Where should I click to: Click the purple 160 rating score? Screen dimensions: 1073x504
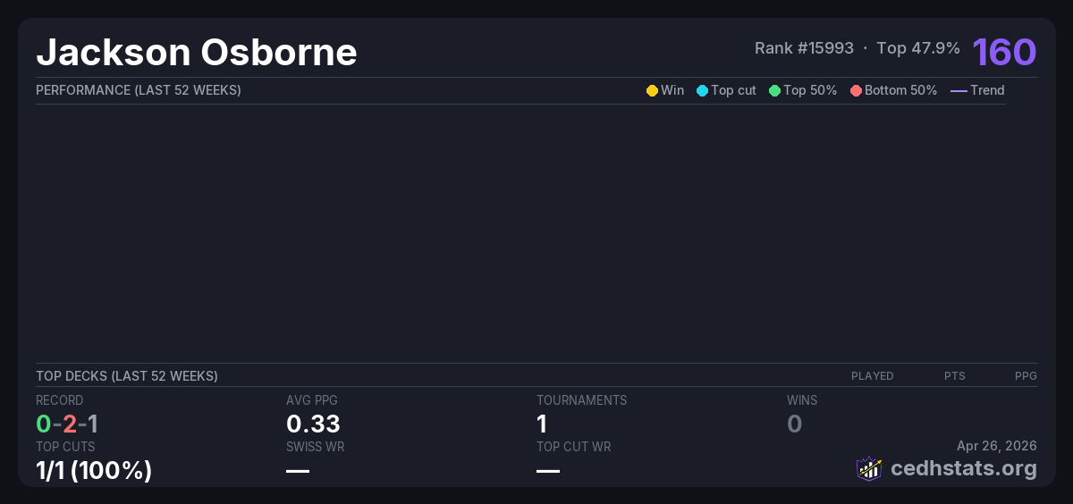point(1004,52)
